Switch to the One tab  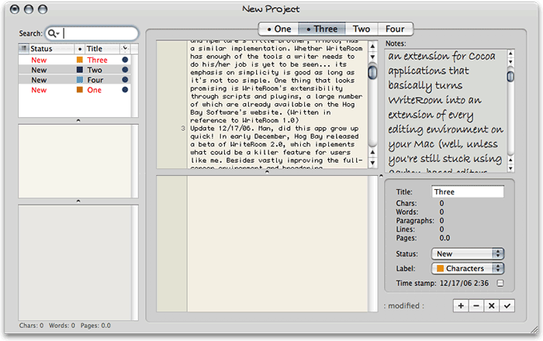click(x=278, y=29)
